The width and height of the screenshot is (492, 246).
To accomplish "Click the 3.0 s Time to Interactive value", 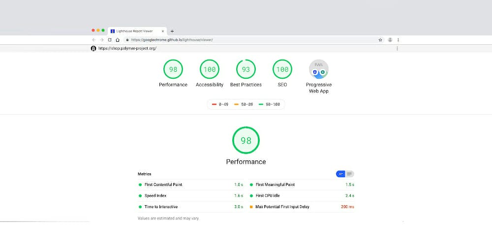I will [239, 207].
